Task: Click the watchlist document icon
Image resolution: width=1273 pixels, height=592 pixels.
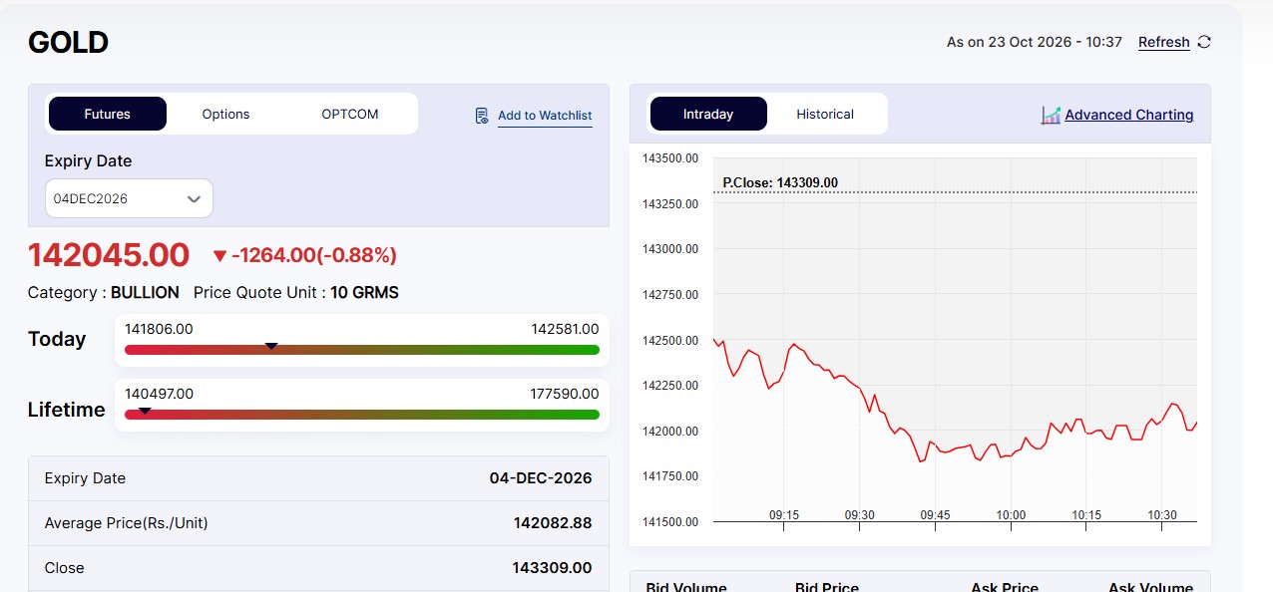Action: (x=482, y=116)
